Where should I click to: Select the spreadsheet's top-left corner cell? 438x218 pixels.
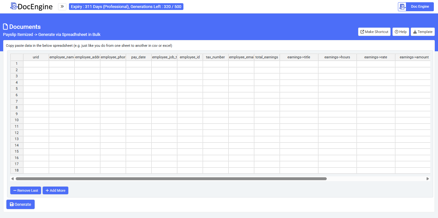[17, 57]
